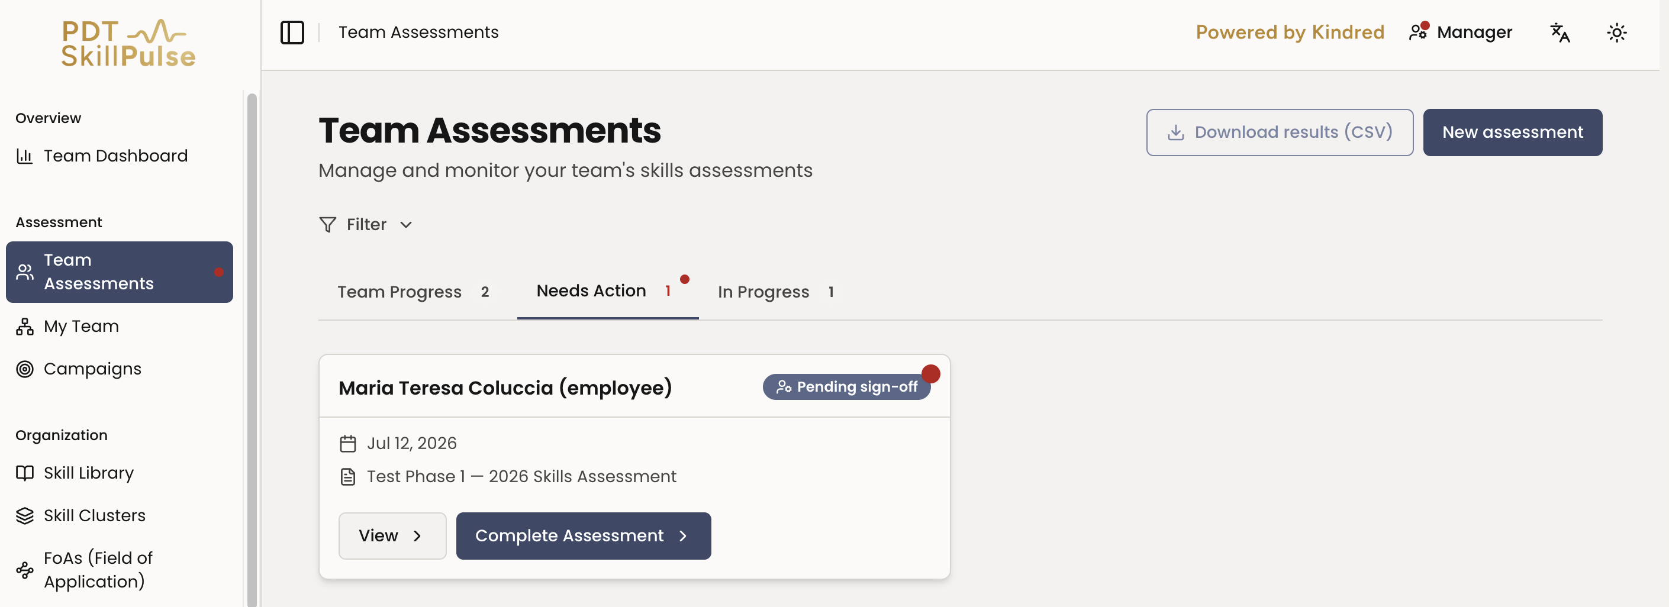This screenshot has height=607, width=1669.
Task: Switch to the In Progress tab
Action: (775, 292)
